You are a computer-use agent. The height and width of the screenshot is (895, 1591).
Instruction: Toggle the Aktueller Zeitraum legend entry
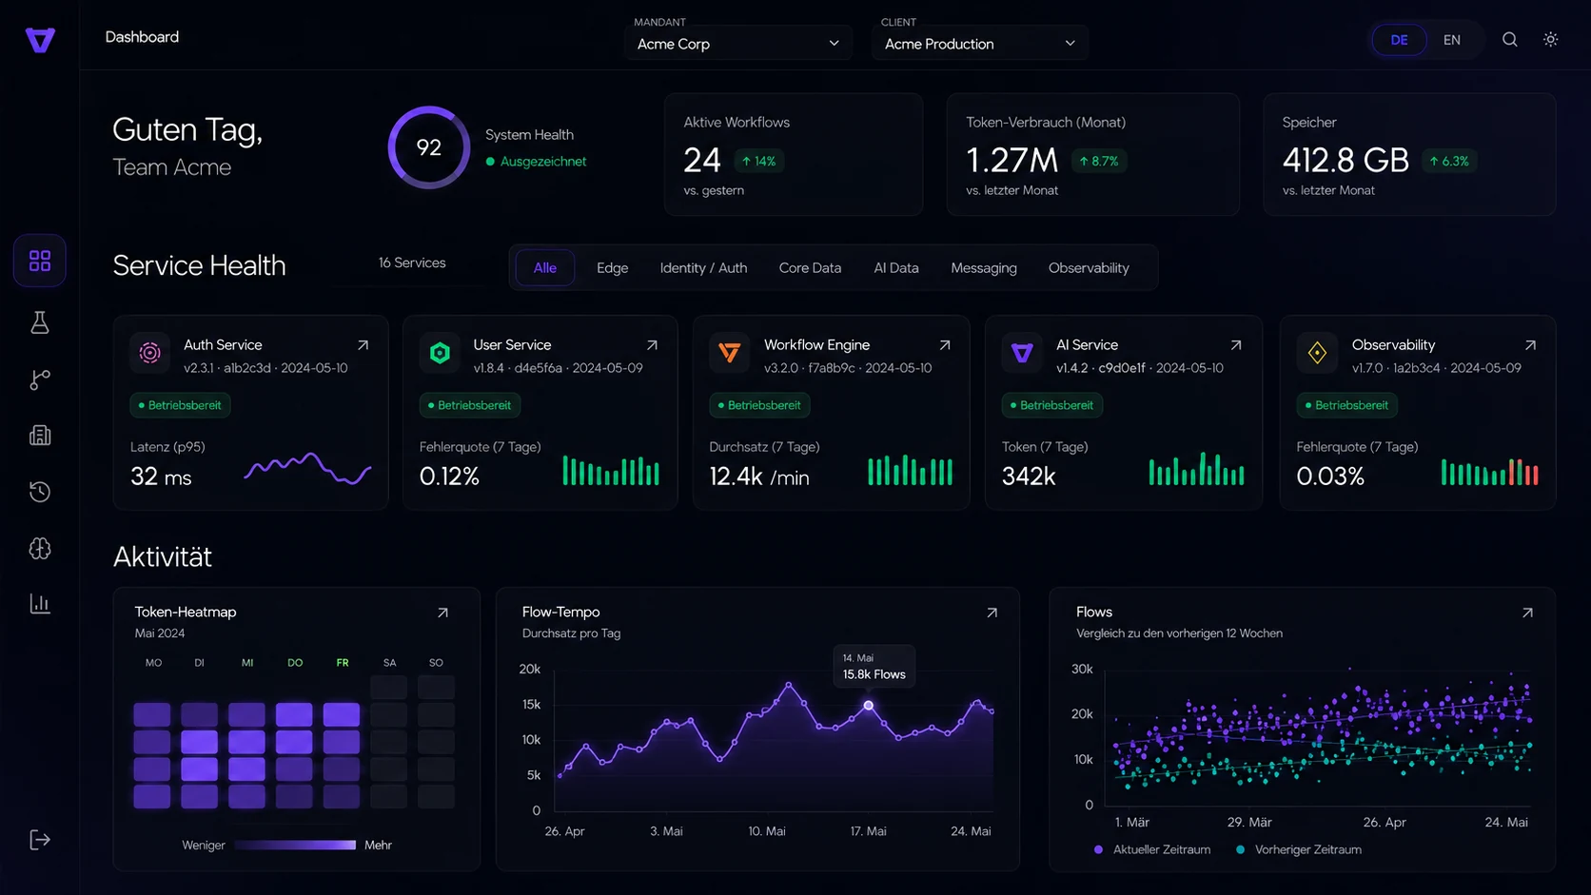(x=1152, y=850)
